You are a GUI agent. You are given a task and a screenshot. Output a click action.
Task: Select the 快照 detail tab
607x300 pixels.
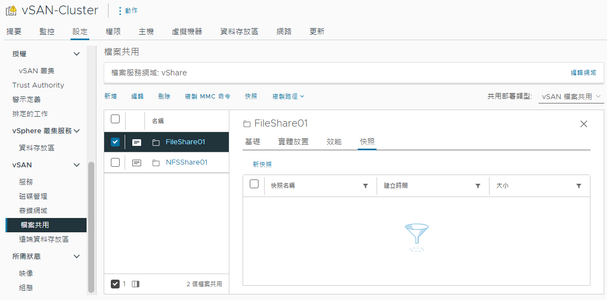coord(367,141)
